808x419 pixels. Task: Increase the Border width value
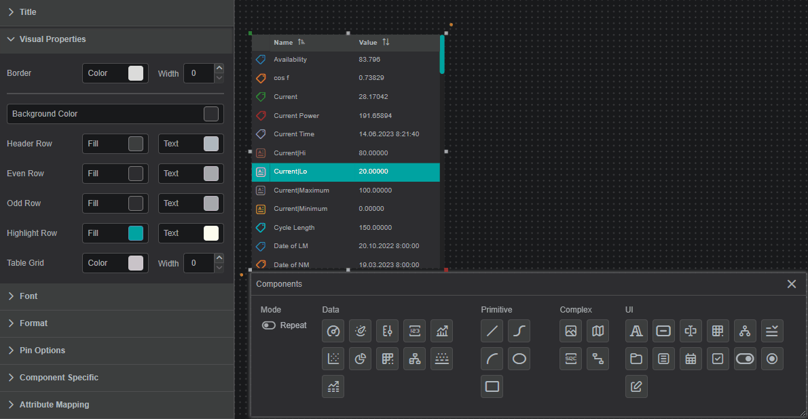219,68
